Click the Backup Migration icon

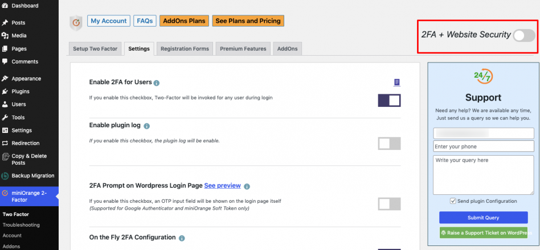(5, 176)
